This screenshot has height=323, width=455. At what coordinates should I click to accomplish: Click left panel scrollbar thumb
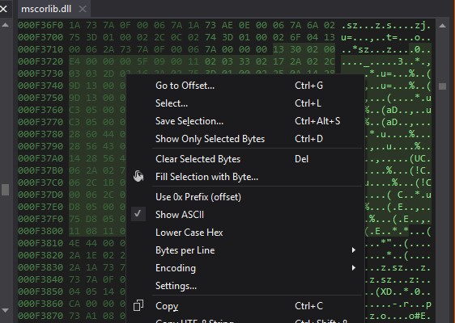pos(5,190)
